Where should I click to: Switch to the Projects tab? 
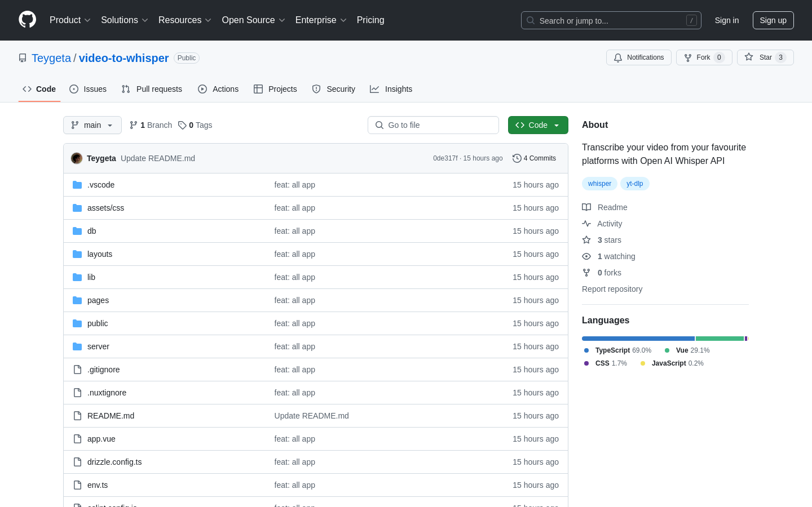275,89
